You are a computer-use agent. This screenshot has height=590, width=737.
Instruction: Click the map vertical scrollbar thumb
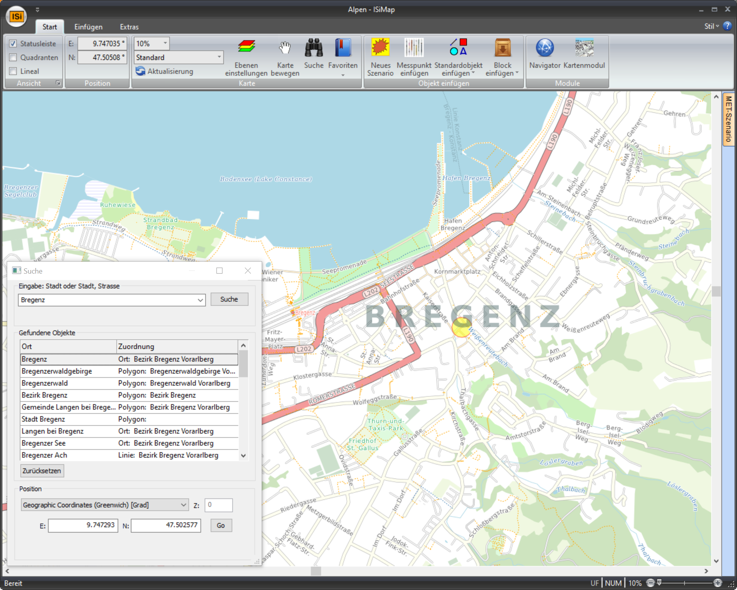pos(716,291)
